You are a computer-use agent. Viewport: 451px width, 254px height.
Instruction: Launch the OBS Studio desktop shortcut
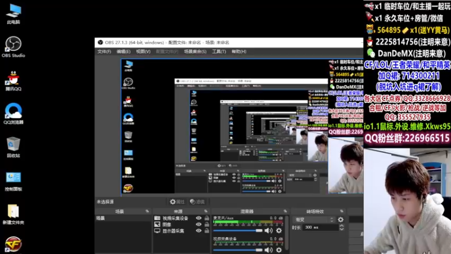point(13,47)
